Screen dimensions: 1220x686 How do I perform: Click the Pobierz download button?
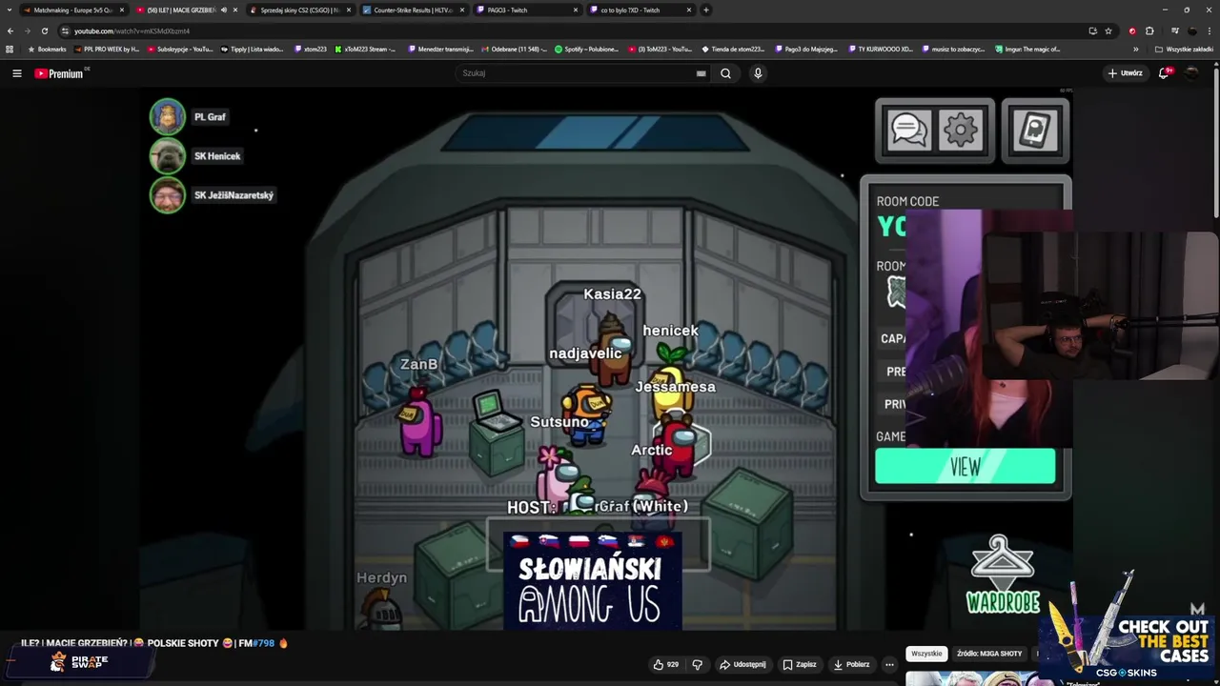850,664
